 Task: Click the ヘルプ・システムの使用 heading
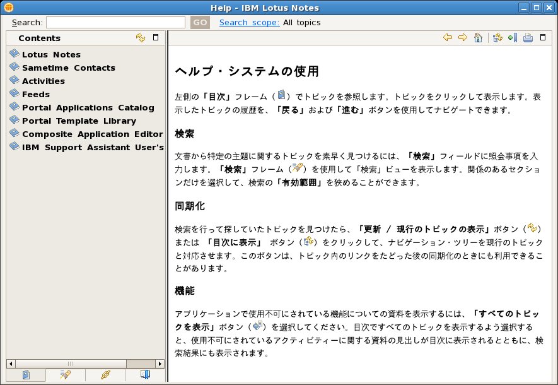point(247,71)
